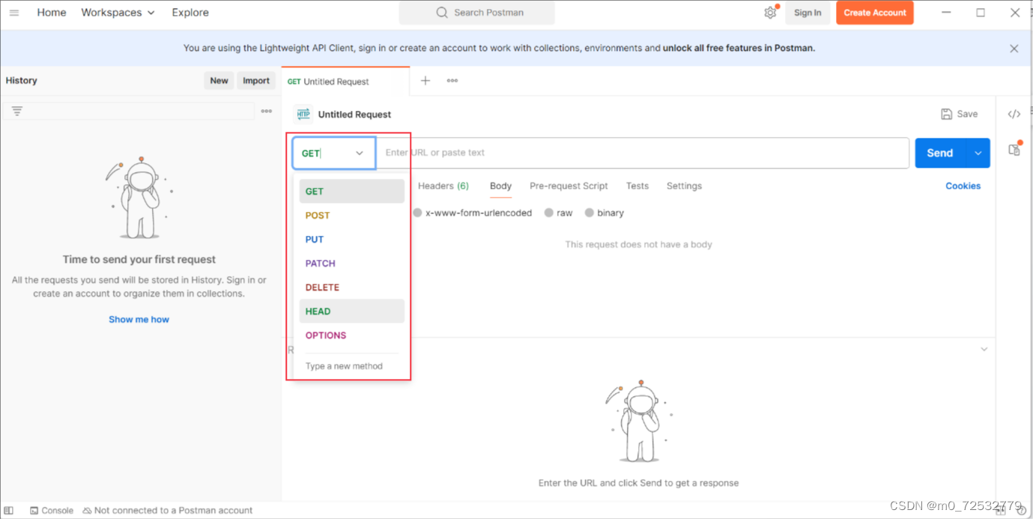This screenshot has height=519, width=1033.
Task: Click the Save label
Action: coord(967,114)
